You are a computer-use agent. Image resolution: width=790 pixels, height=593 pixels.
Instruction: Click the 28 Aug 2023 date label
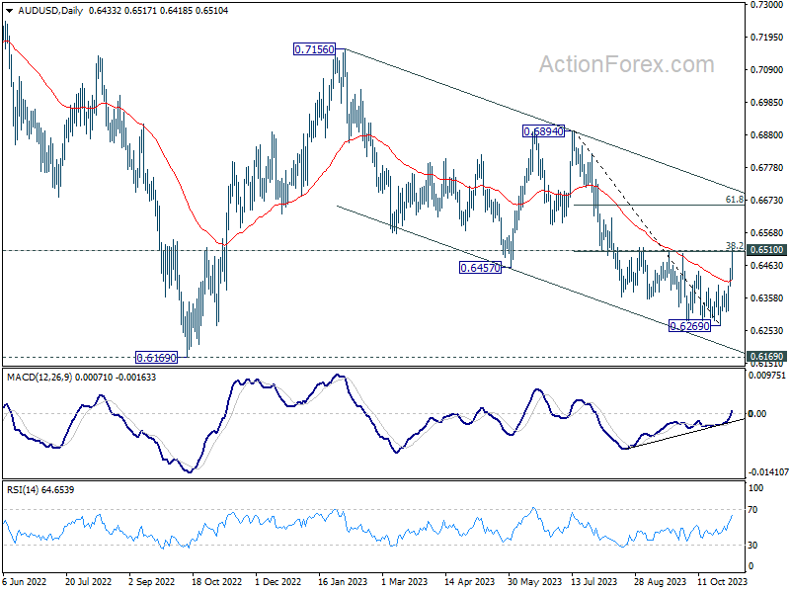point(660,581)
